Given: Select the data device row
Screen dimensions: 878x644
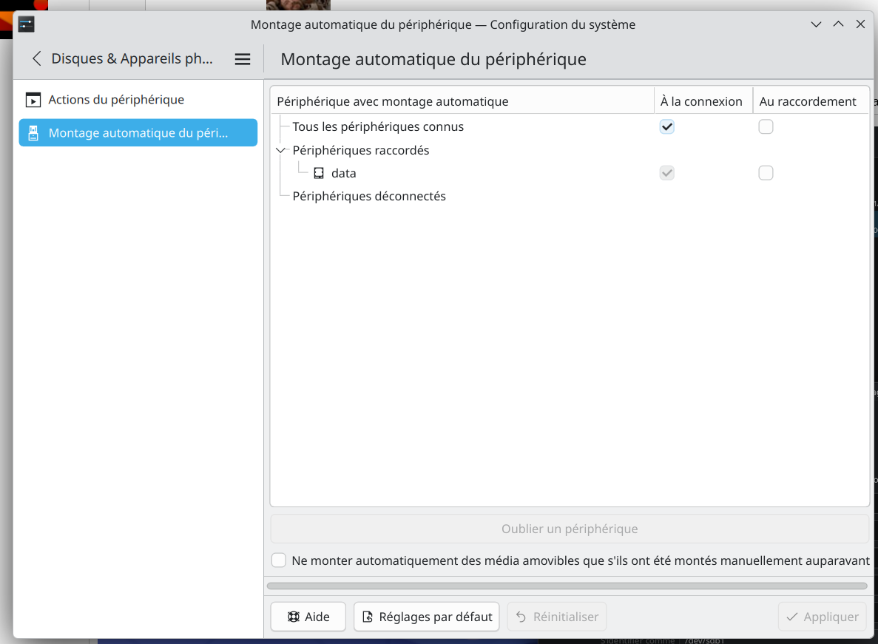Looking at the screenshot, I should coord(570,173).
